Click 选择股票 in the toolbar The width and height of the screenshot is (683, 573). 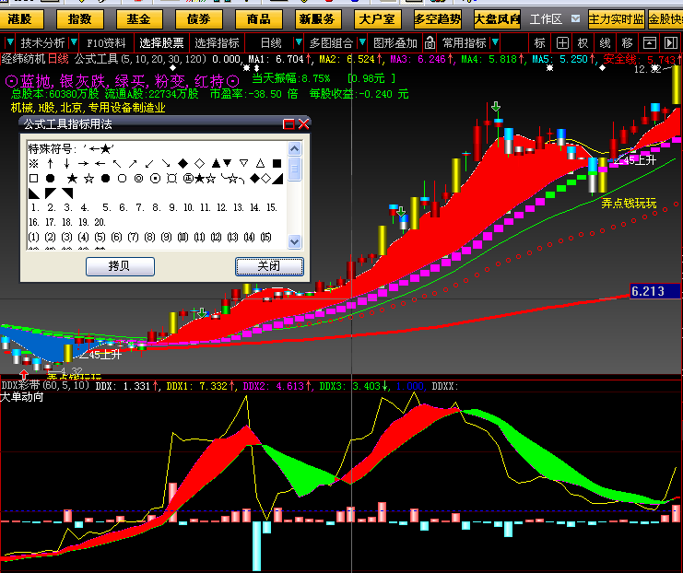tap(161, 43)
